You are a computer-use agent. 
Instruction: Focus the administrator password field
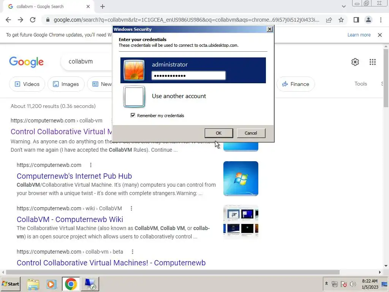pyautogui.click(x=188, y=76)
